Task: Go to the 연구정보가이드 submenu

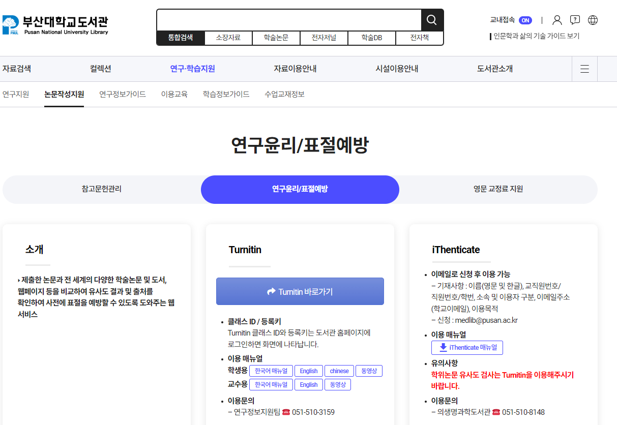Action: click(x=123, y=95)
